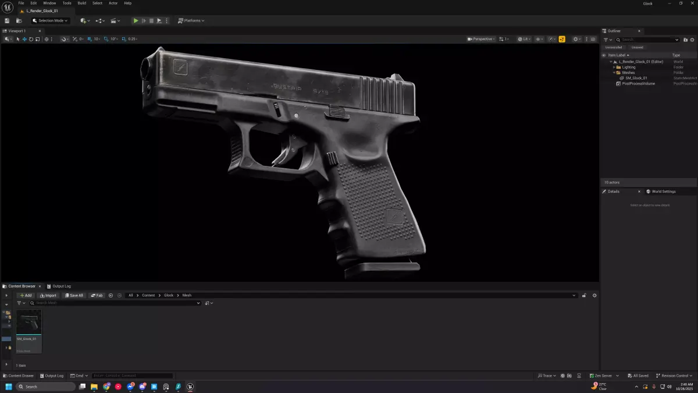The height and width of the screenshot is (393, 698).
Task: Click the Eject button next to Stop
Action: click(x=159, y=20)
